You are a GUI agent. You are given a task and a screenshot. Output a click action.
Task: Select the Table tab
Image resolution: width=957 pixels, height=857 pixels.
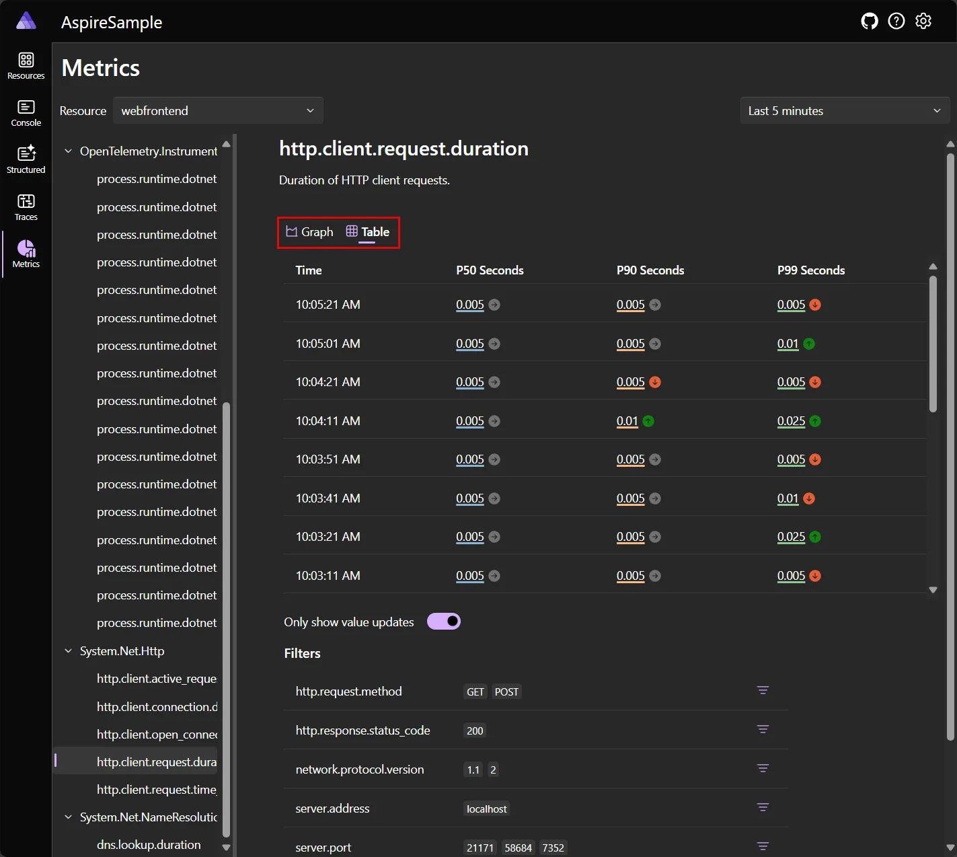coord(368,231)
